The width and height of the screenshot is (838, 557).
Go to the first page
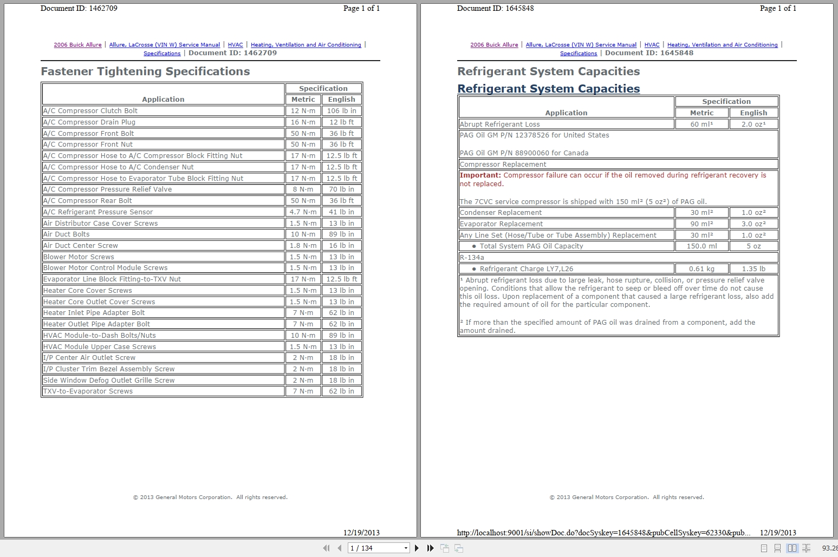point(326,548)
